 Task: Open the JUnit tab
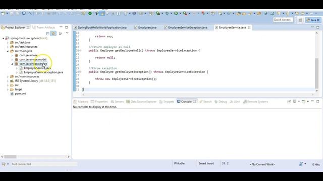[x=235, y=102]
